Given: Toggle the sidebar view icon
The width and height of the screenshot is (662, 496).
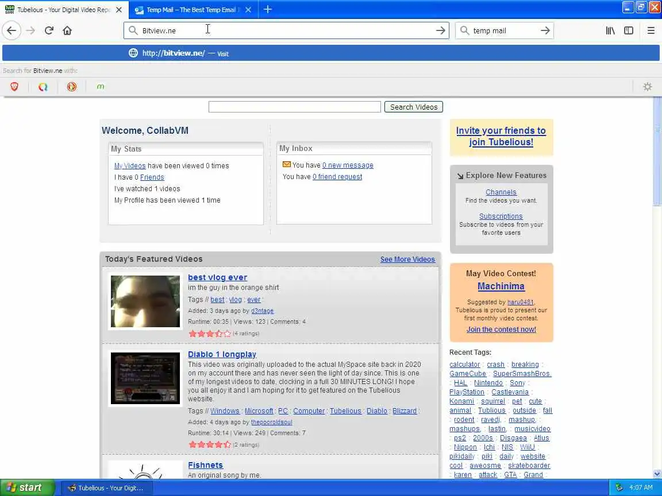Looking at the screenshot, I should pyautogui.click(x=629, y=30).
